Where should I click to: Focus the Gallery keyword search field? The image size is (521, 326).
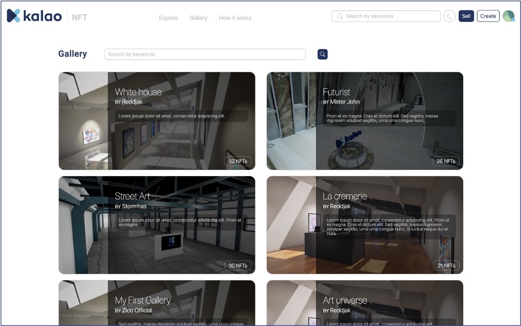[x=205, y=54]
